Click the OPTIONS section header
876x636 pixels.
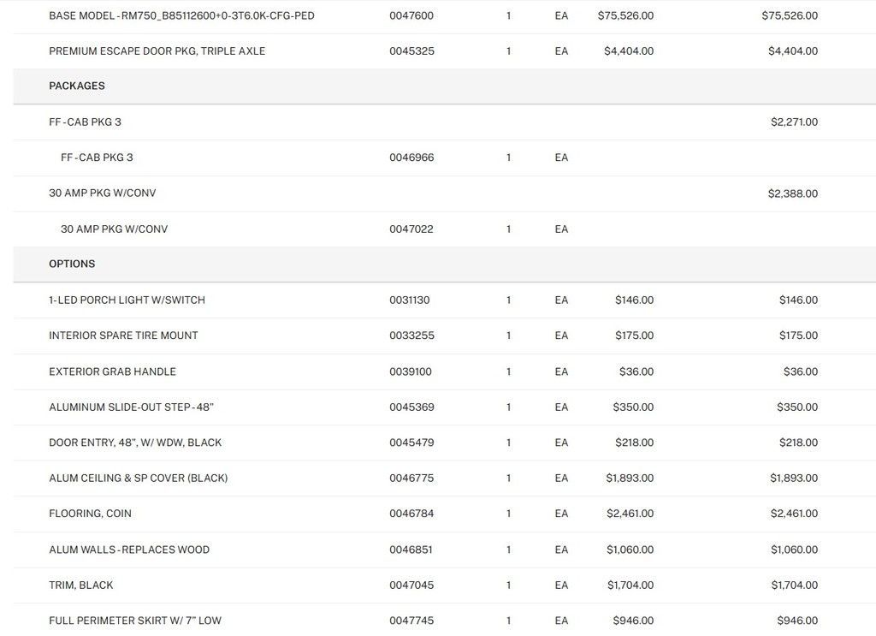(72, 265)
